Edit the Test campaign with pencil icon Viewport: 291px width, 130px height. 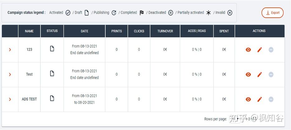click(260, 74)
